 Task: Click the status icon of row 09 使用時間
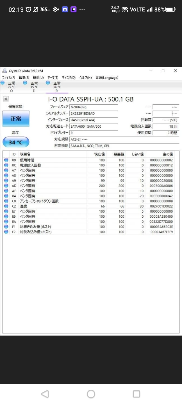[6, 160]
